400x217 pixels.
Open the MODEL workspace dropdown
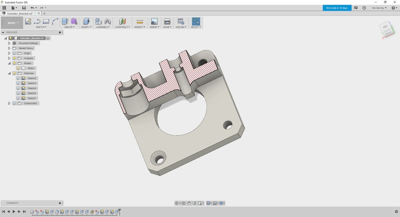(12, 23)
